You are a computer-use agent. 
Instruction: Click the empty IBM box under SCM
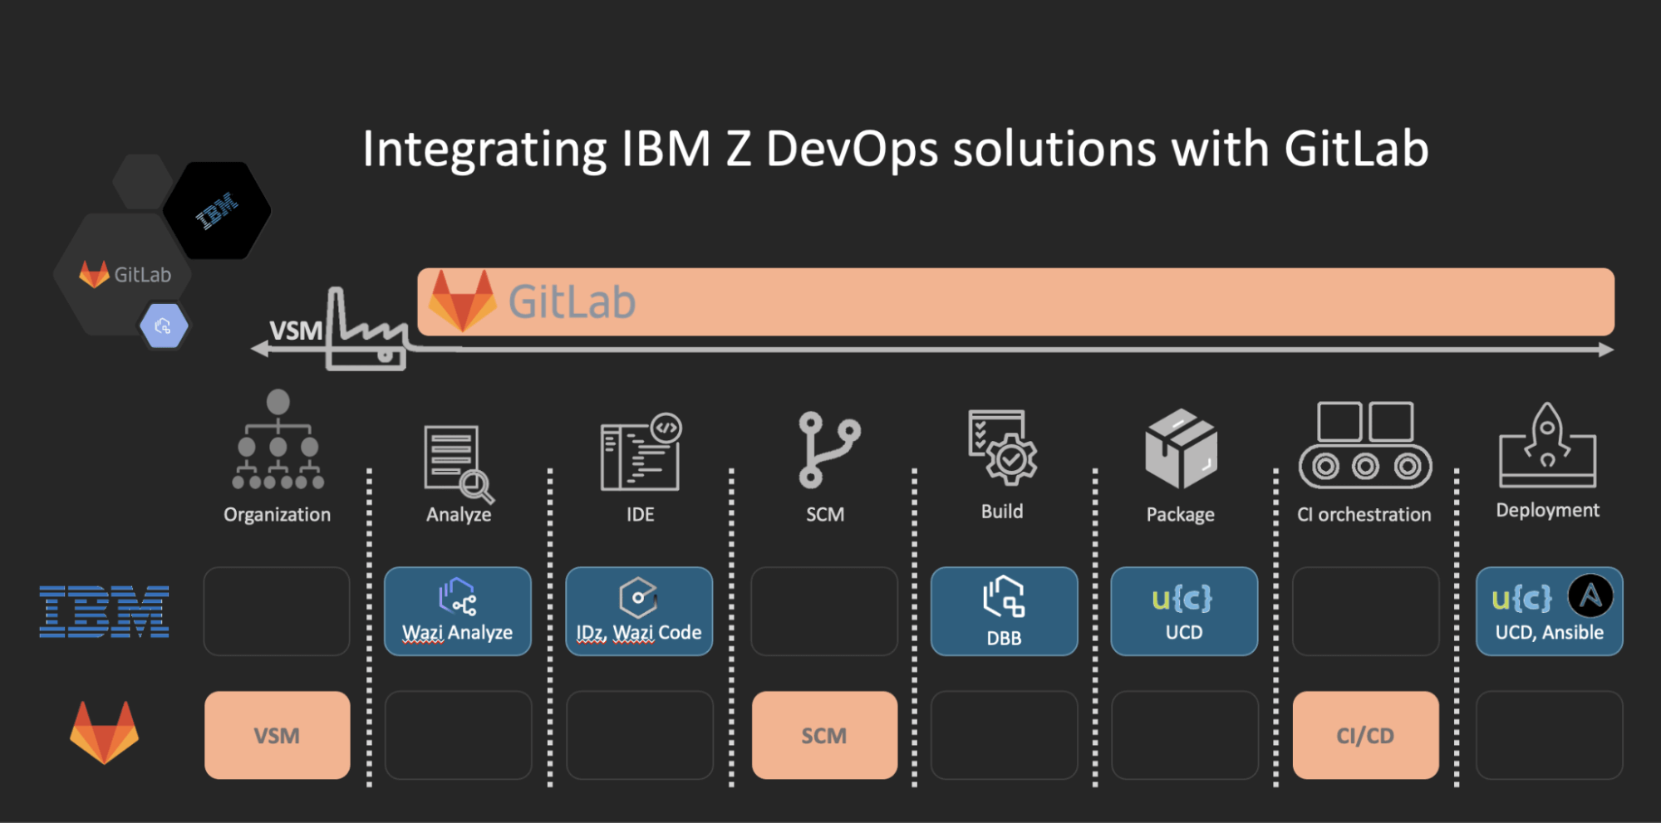coord(824,611)
